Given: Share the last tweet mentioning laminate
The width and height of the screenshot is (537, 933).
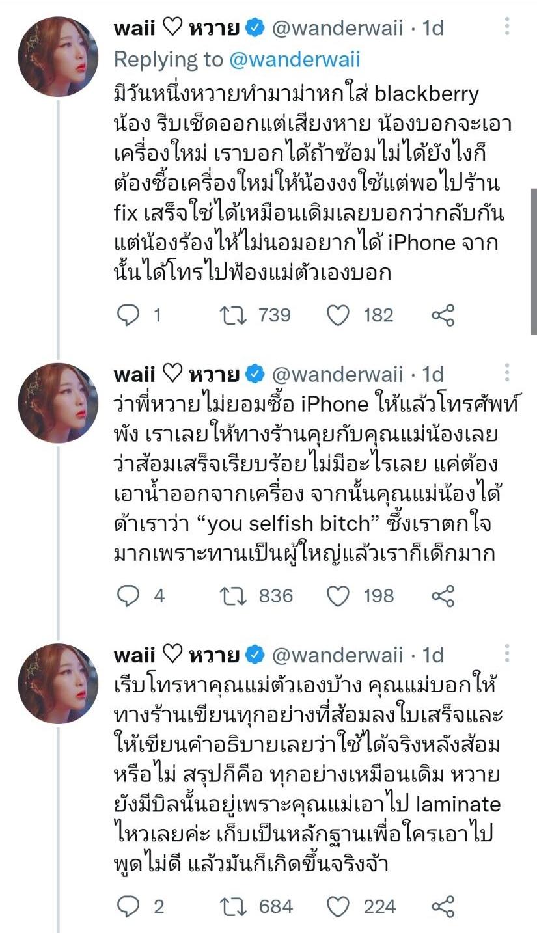Looking at the screenshot, I should [443, 906].
